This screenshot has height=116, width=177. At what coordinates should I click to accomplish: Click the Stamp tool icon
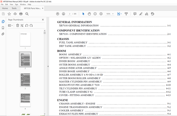tap(152, 14)
